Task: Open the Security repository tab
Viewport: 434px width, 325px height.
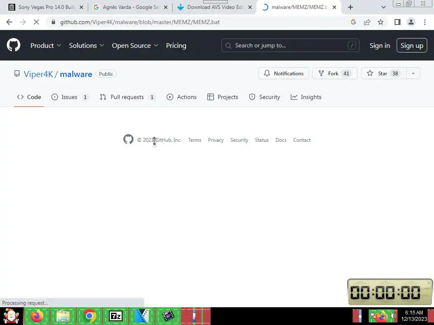Action: (264, 97)
